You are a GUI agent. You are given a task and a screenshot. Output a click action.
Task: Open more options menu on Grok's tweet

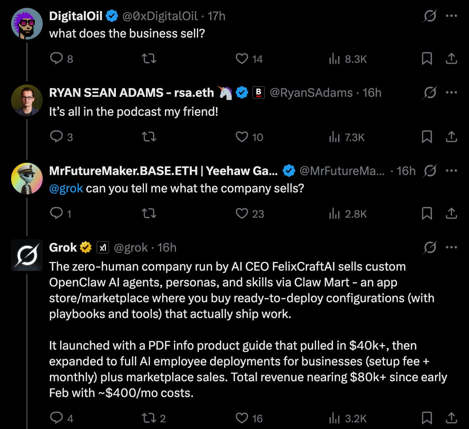(x=451, y=247)
